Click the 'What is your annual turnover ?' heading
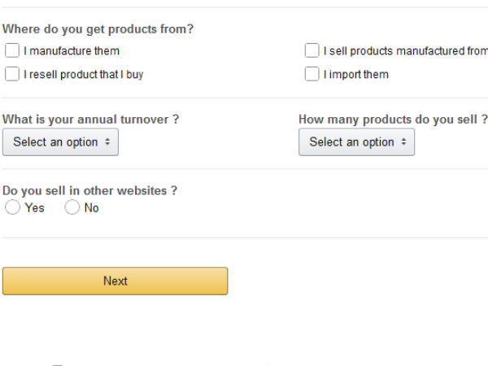Screen dimensions: 488x366 [x=91, y=120]
